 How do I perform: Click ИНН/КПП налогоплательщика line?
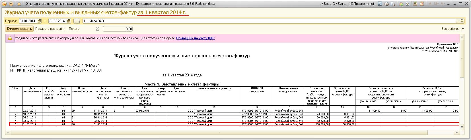point(56,70)
